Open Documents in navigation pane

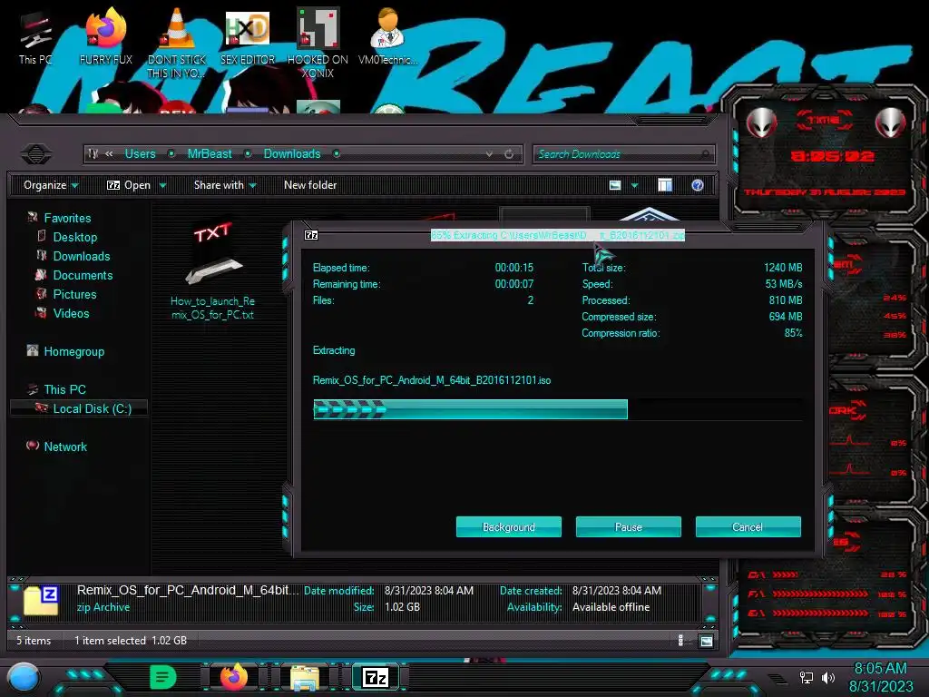point(83,275)
